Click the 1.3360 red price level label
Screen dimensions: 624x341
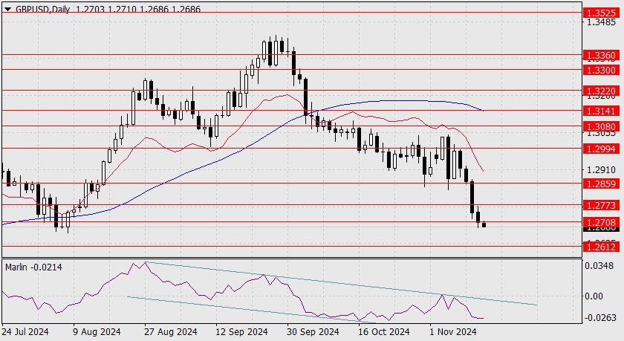click(x=601, y=55)
